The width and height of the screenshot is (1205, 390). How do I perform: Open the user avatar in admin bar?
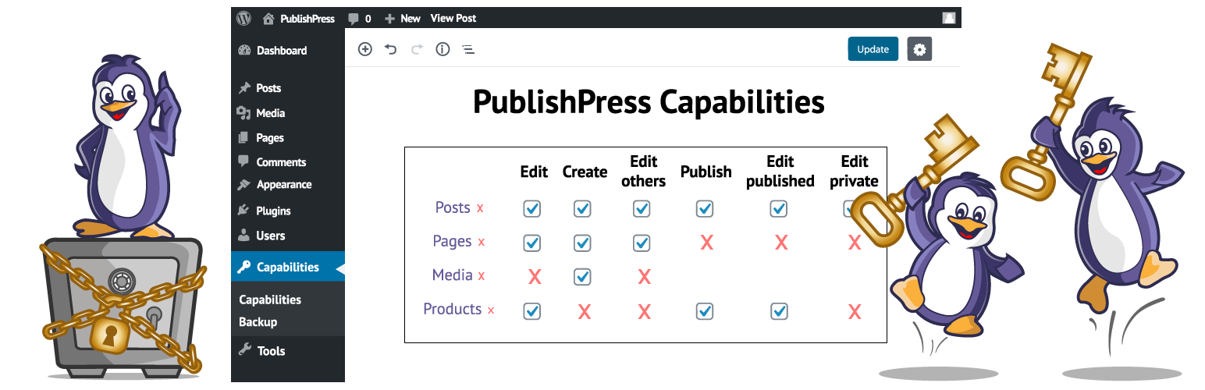click(949, 18)
